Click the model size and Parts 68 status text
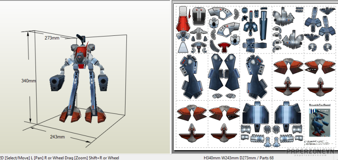This screenshot has height=160, width=338. pos(238,158)
